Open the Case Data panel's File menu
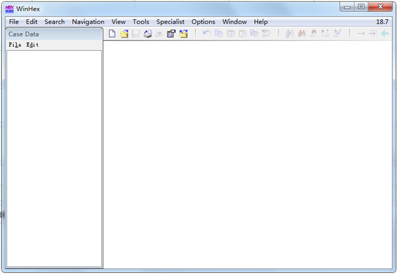The height and width of the screenshot is (274, 397). [15, 45]
